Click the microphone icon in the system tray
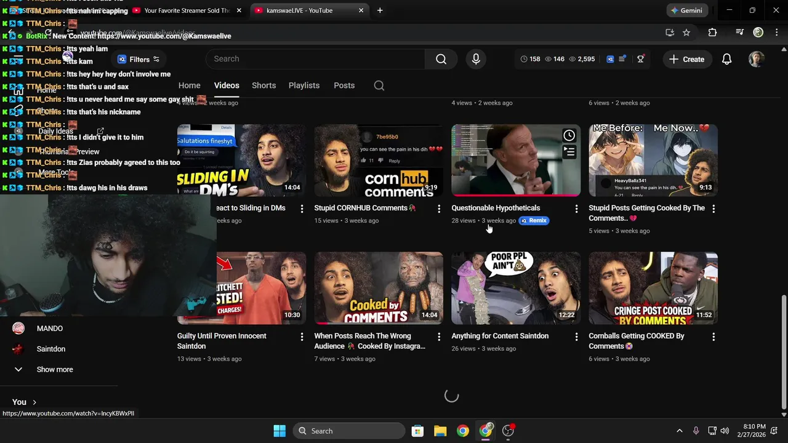 pos(696,431)
